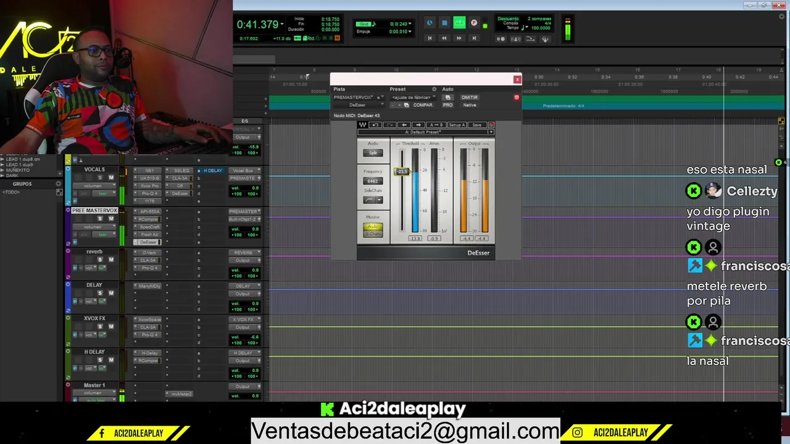This screenshot has width=790, height=444.
Task: Rewind the transport
Action: [444, 38]
